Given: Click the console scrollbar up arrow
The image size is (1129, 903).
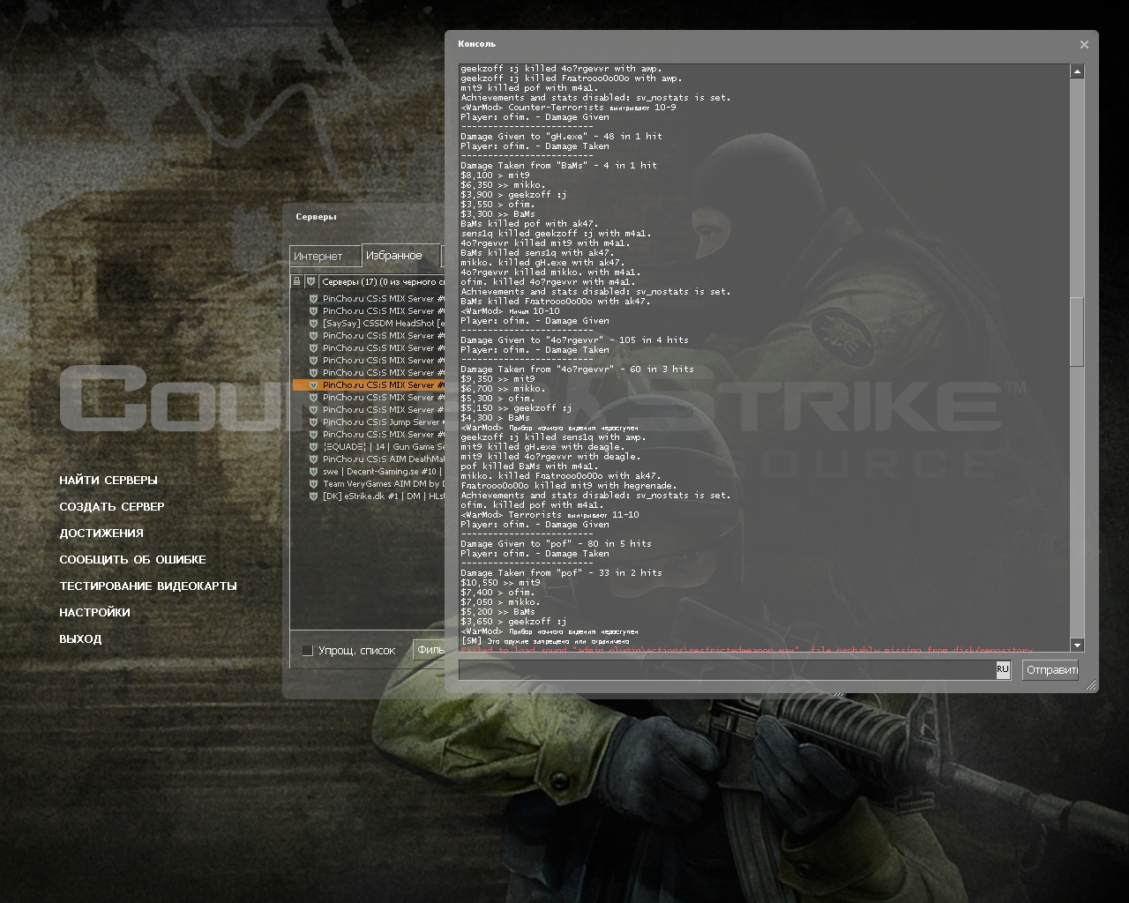Looking at the screenshot, I should pyautogui.click(x=1077, y=71).
